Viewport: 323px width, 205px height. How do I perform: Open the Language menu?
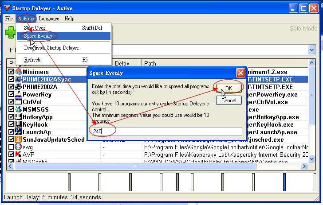point(49,19)
